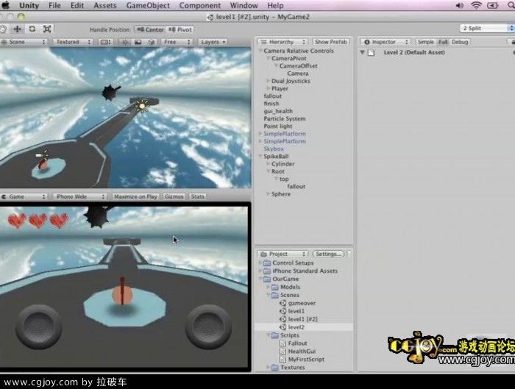Click the Show Prefab button
Image resolution: width=515 pixels, height=389 pixels.
(x=331, y=42)
